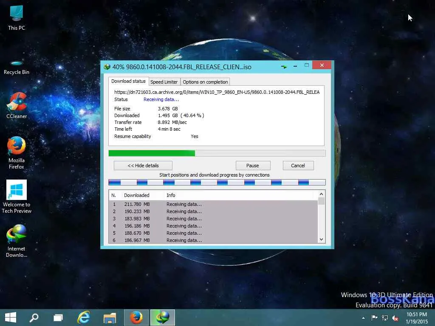The height and width of the screenshot is (326, 435).
Task: Click the connections progress segment bar
Action: pyautogui.click(x=217, y=182)
